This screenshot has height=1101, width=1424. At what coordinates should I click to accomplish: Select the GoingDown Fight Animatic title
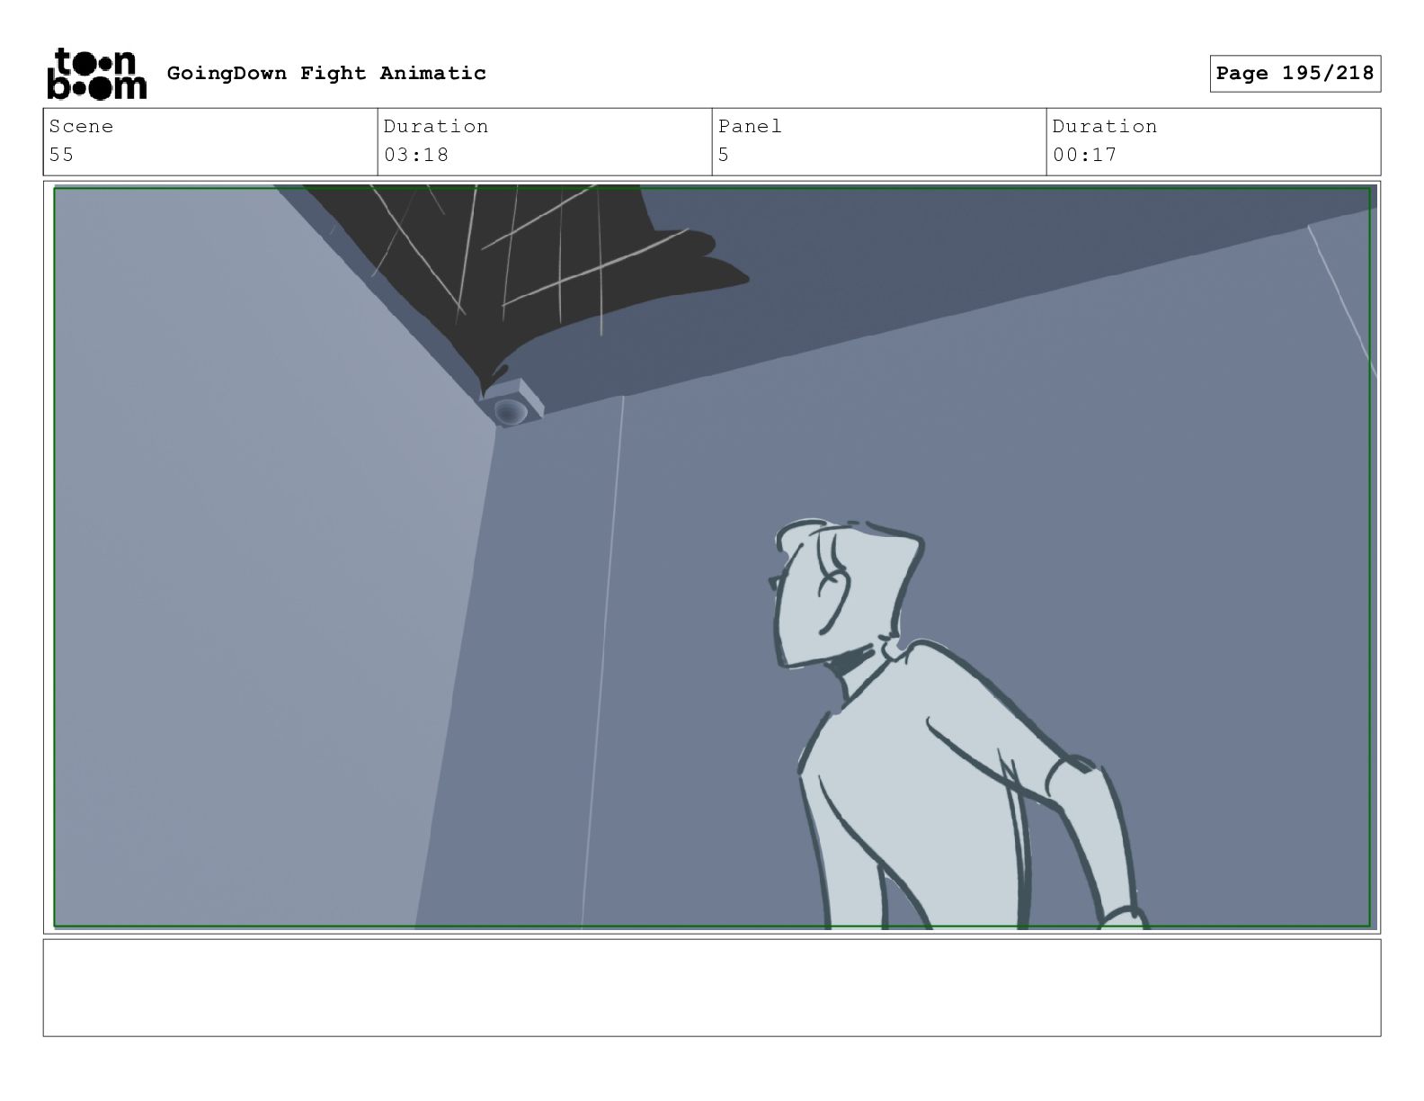[326, 74]
